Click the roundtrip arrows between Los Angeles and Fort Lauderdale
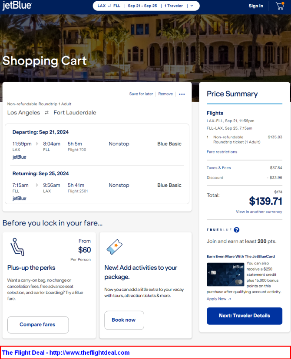Viewport: 291px width, 359px height. 46,113
